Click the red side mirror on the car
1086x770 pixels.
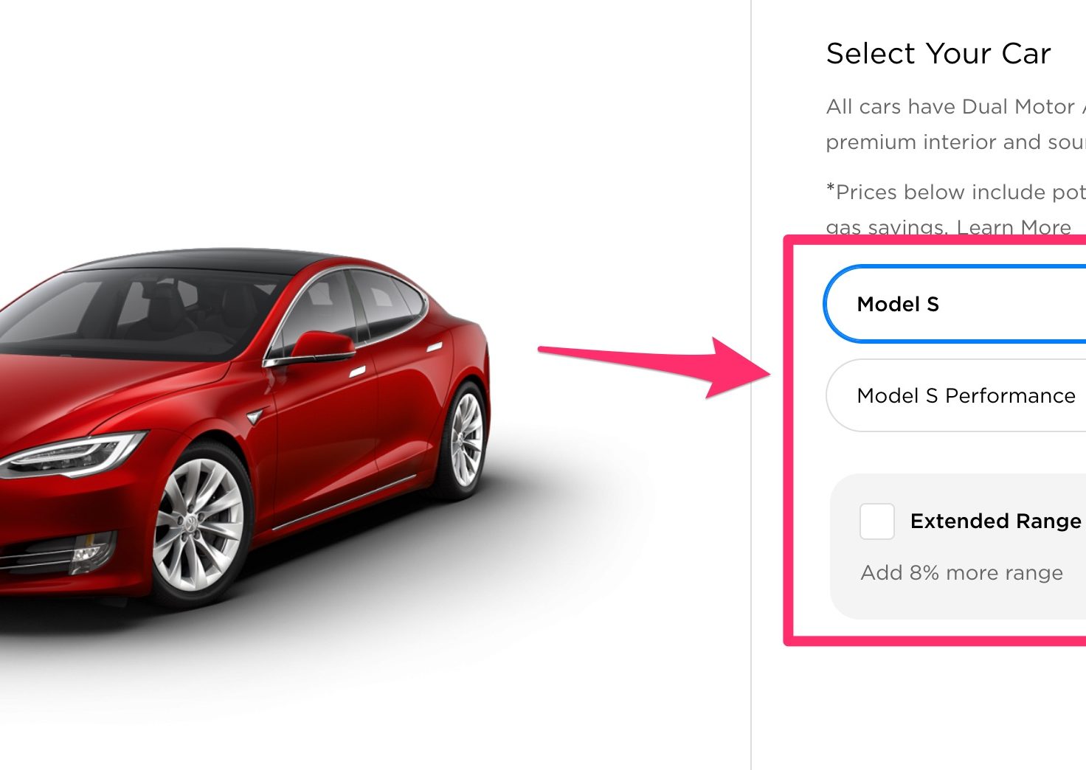click(322, 347)
